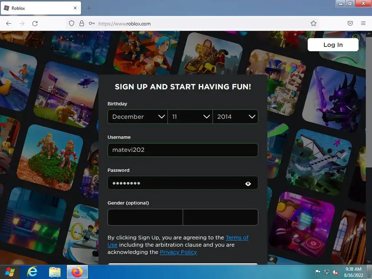This screenshot has height=279, width=372.
Task: Open the network tray icon
Action: click(x=327, y=272)
